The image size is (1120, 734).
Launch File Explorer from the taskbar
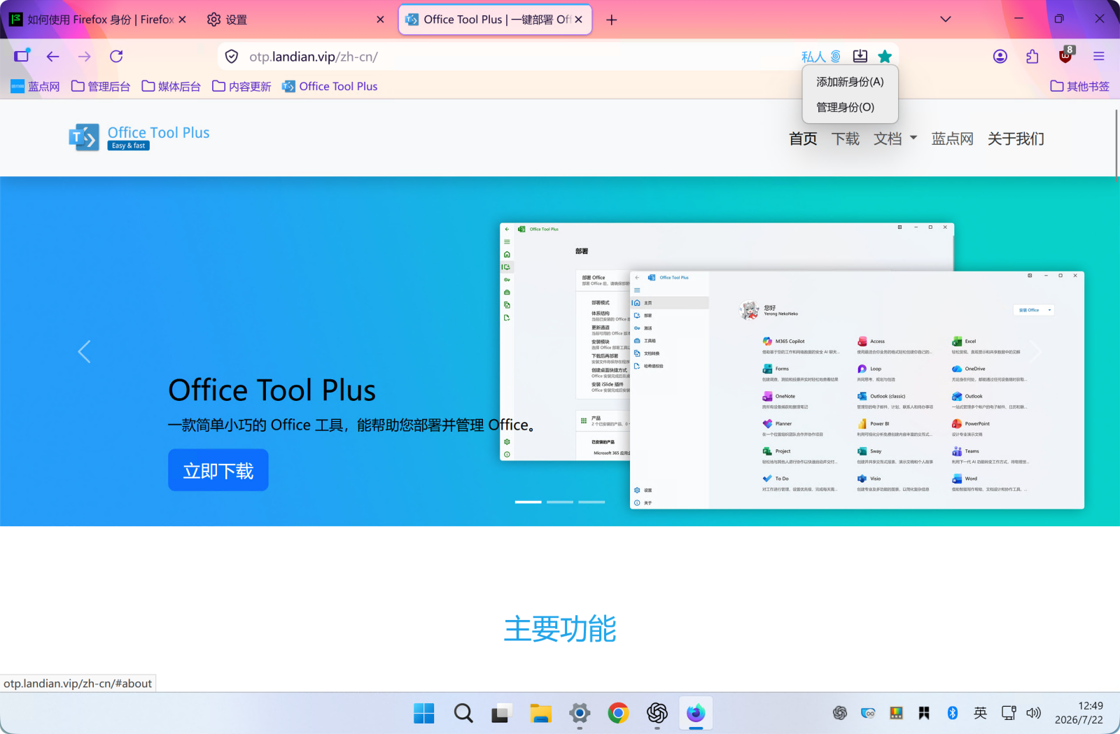(540, 713)
